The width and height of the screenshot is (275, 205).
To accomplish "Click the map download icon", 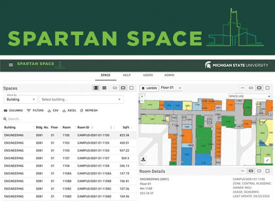I will (x=143, y=159).
